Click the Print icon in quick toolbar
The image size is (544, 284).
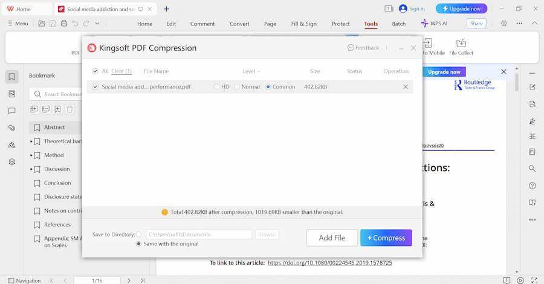pos(64,24)
